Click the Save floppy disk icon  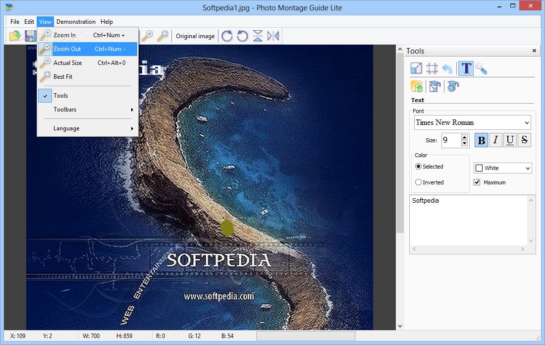pyautogui.click(x=30, y=36)
